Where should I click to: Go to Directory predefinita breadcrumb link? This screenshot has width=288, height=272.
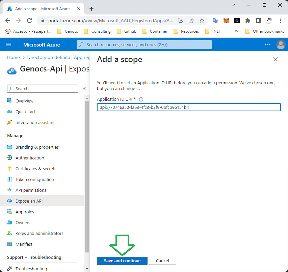(49, 58)
